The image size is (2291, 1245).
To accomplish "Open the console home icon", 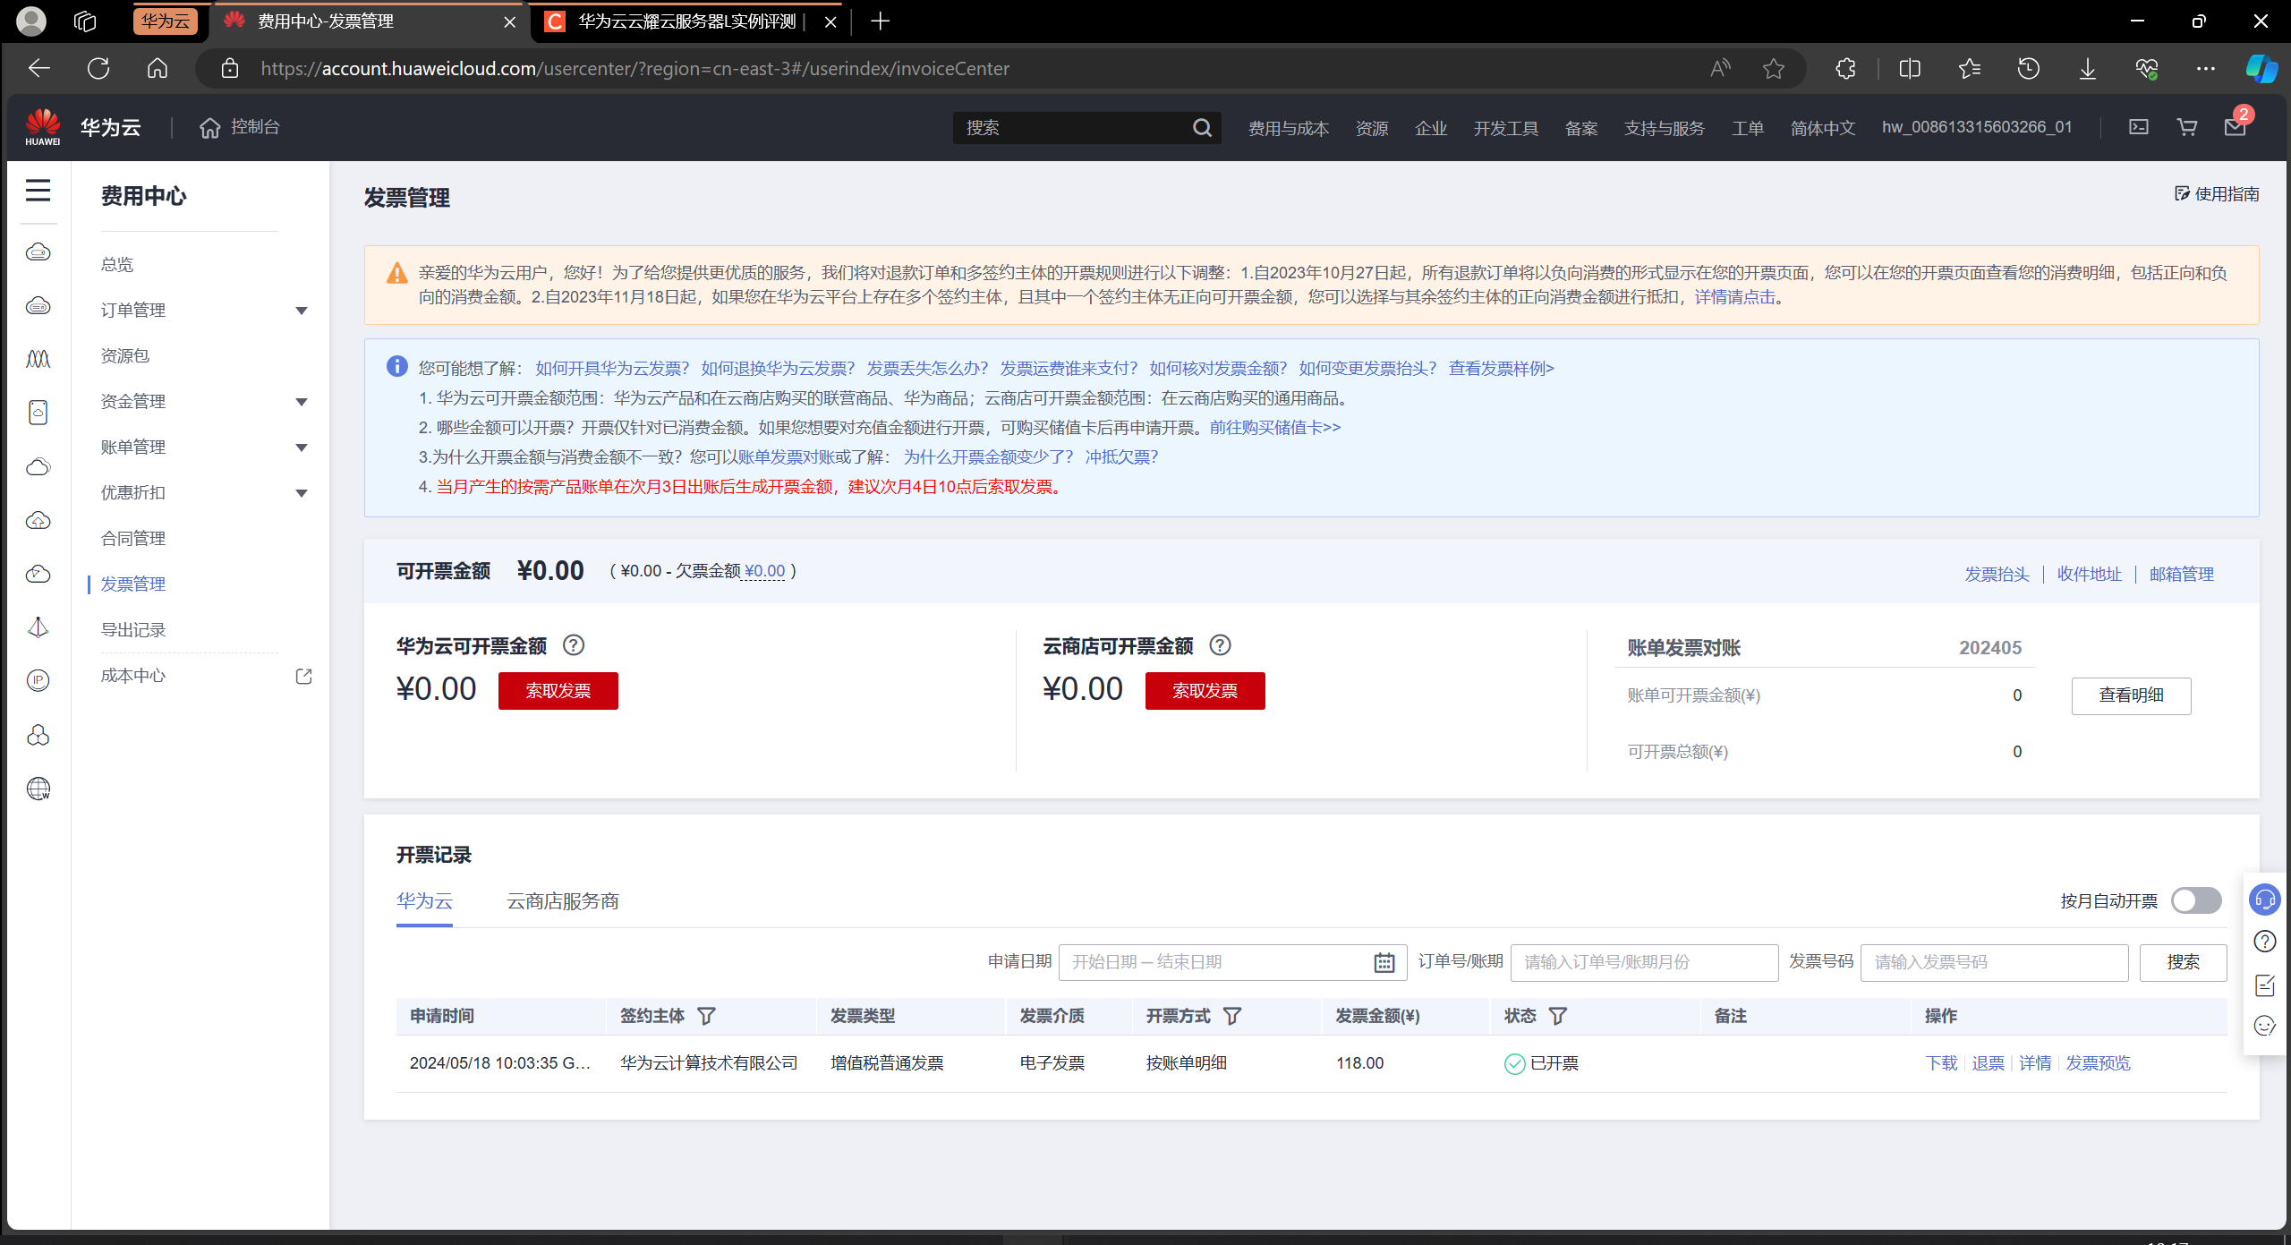I will pyautogui.click(x=209, y=128).
